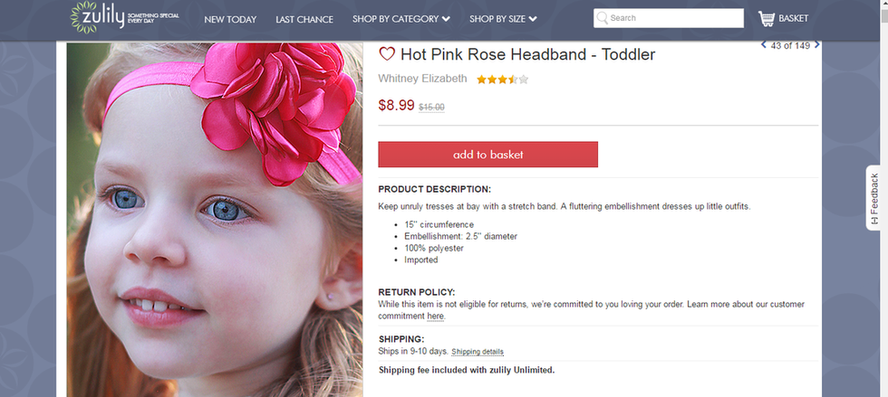The image size is (888, 397).
Task: Click the search magnifier icon
Action: pyautogui.click(x=603, y=18)
